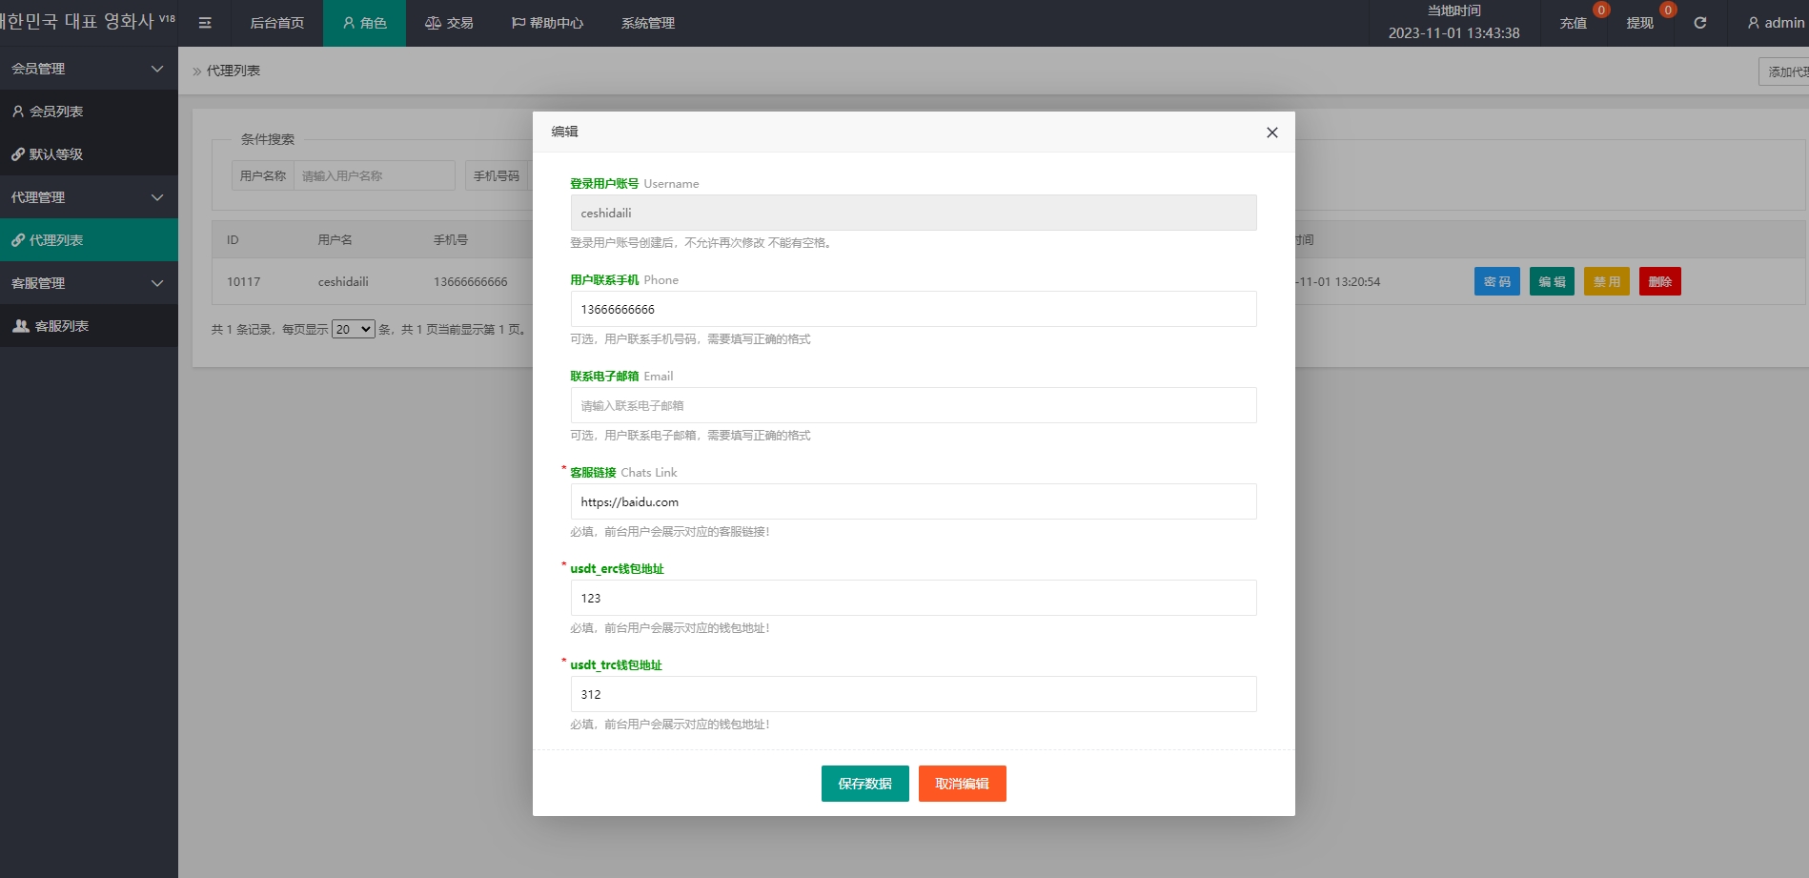Go to 系统管理 top menu
This screenshot has width=1809, height=878.
coord(647,23)
